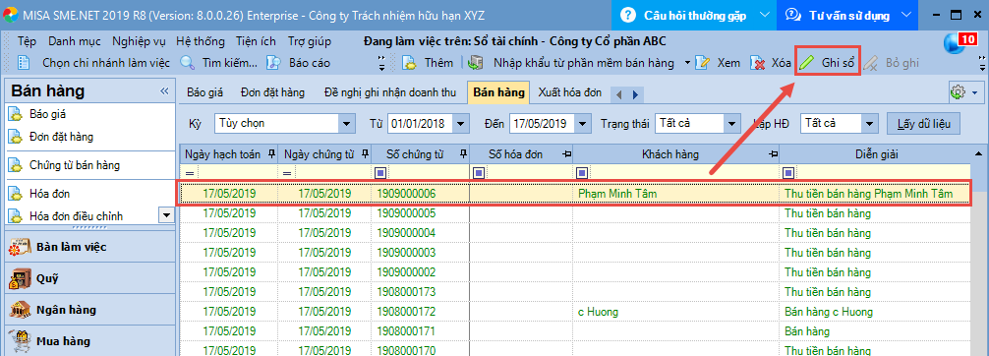Click the Lấy dữ liệu button
The image size is (989, 356).
tap(923, 123)
